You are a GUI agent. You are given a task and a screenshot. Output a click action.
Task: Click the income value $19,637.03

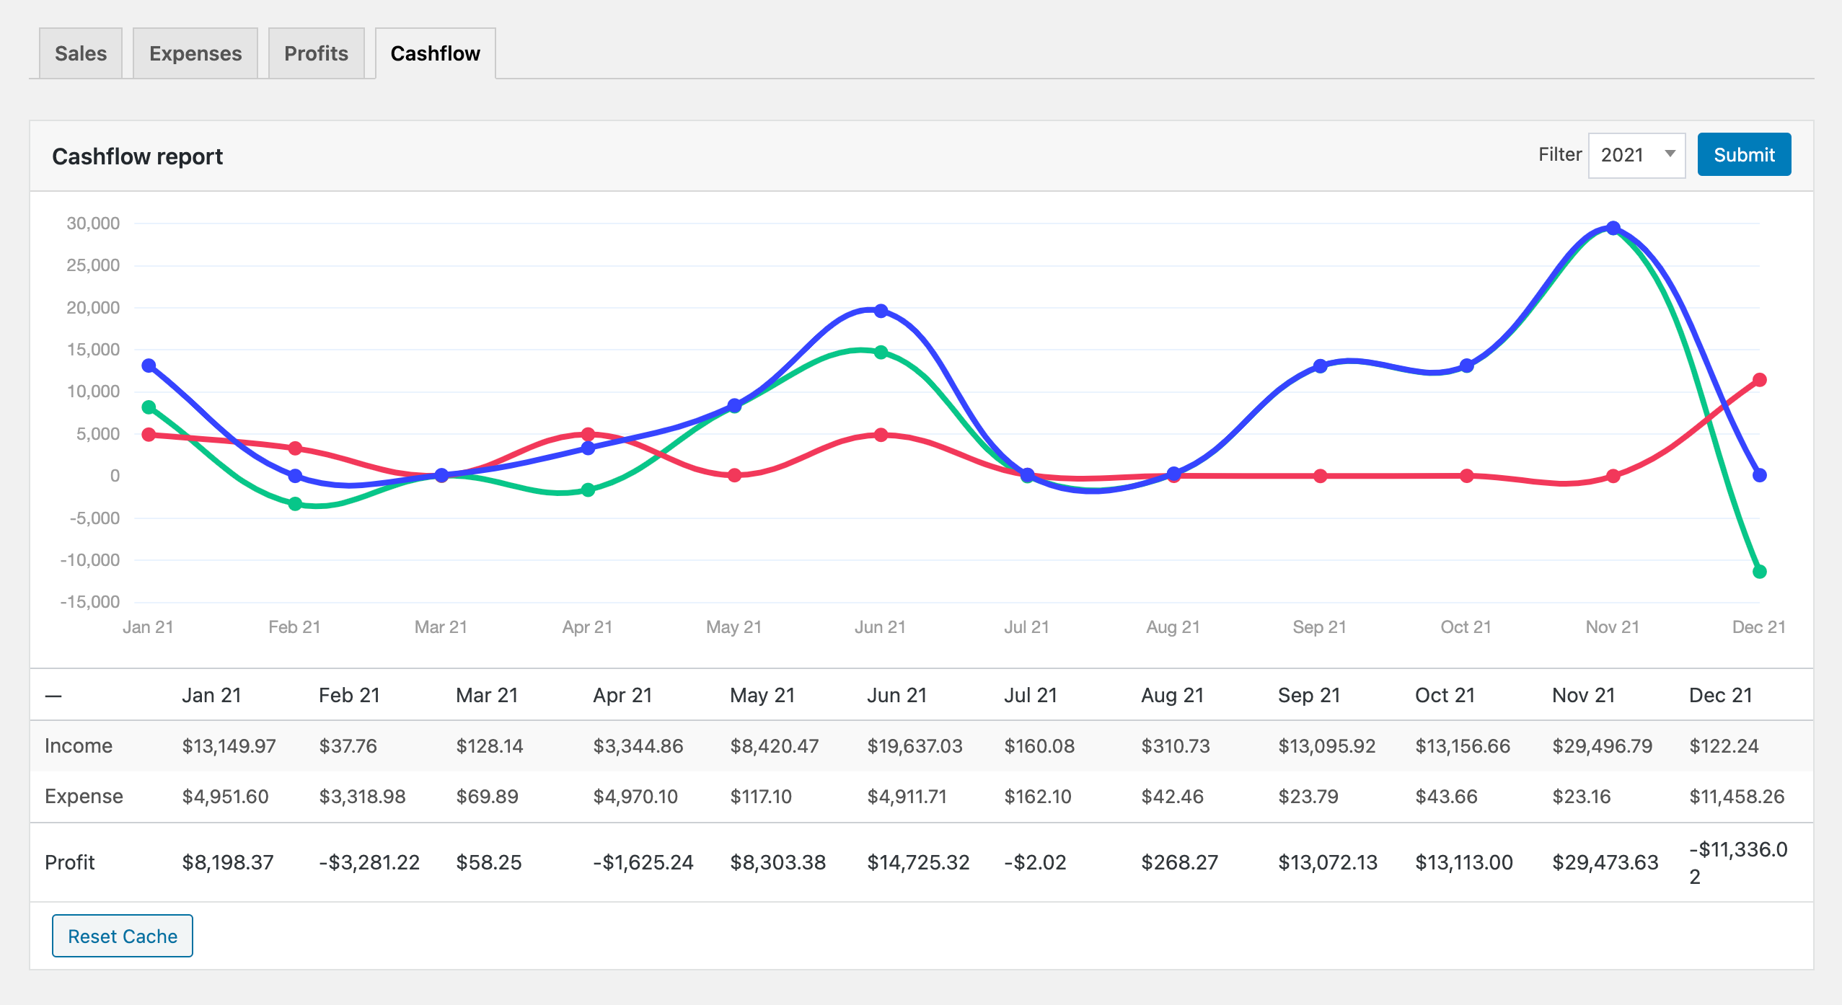(x=915, y=745)
